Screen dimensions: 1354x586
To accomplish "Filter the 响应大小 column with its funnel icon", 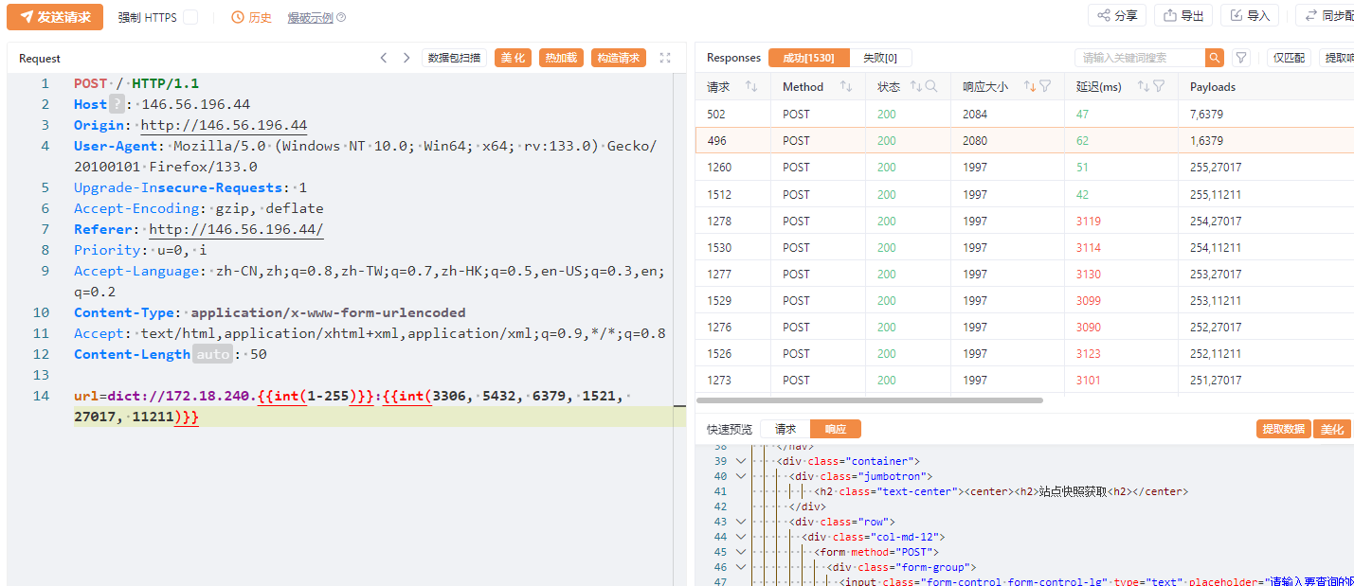I will coord(1045,86).
